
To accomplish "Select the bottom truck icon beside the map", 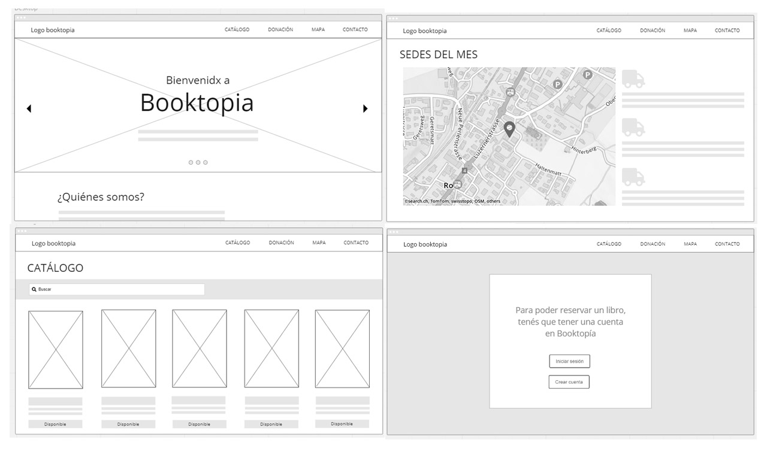I will 633,177.
